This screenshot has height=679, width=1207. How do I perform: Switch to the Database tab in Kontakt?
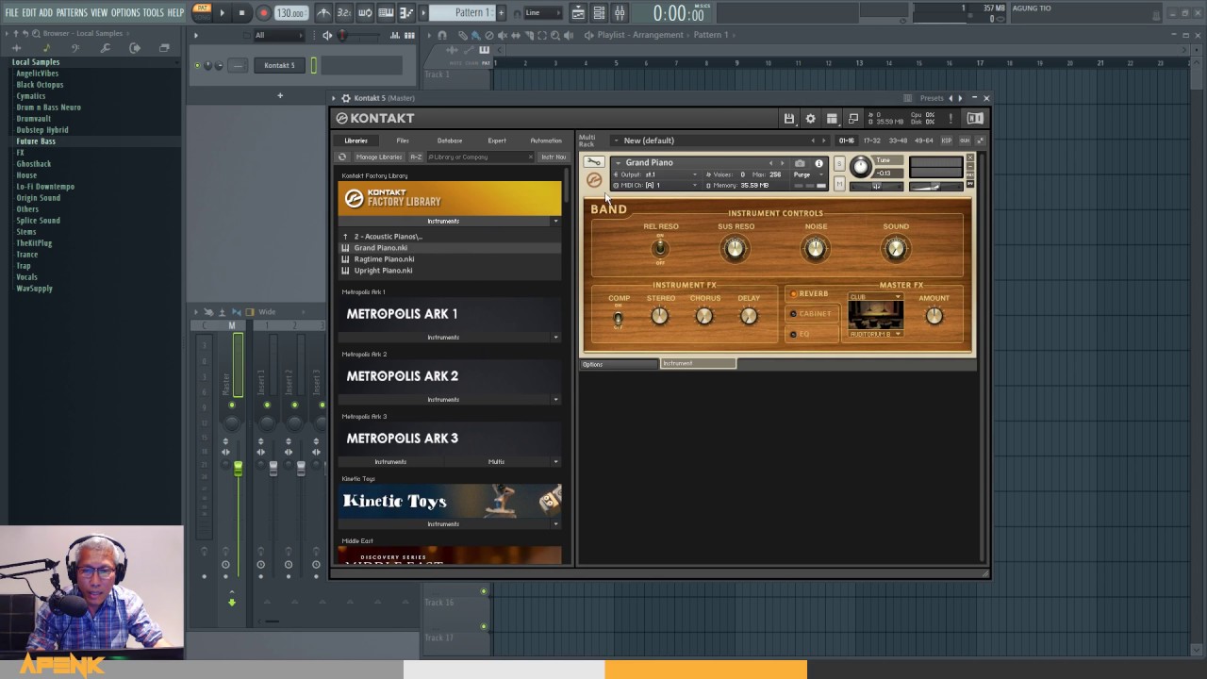tap(450, 141)
